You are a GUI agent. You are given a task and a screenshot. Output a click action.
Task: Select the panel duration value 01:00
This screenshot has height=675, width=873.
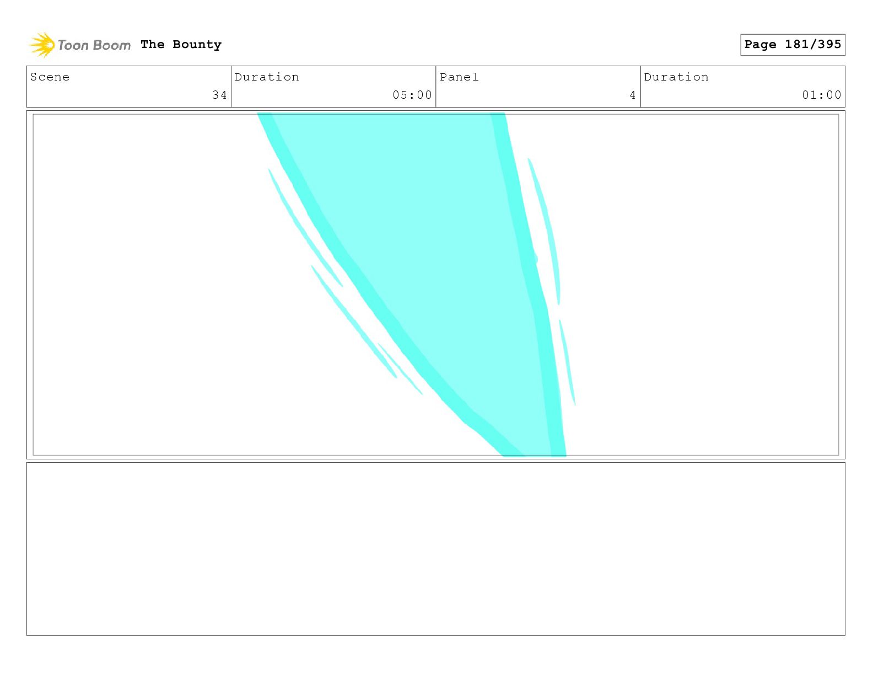(822, 95)
